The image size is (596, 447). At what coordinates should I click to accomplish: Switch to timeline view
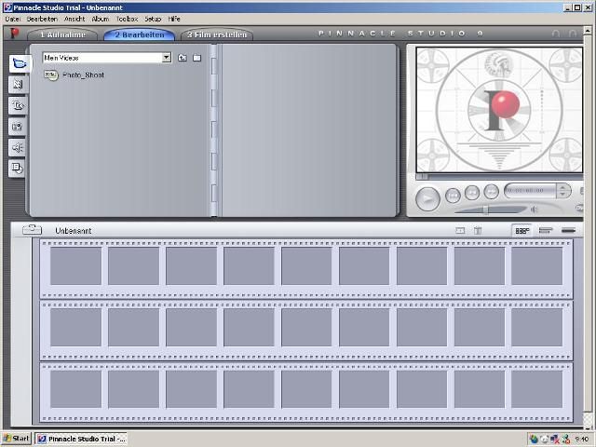(x=546, y=230)
